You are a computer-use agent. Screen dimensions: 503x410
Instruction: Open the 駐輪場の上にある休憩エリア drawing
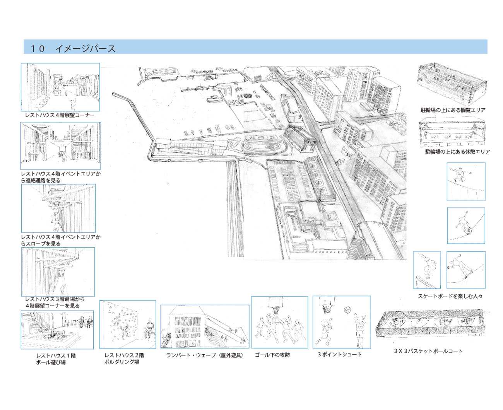click(451, 132)
